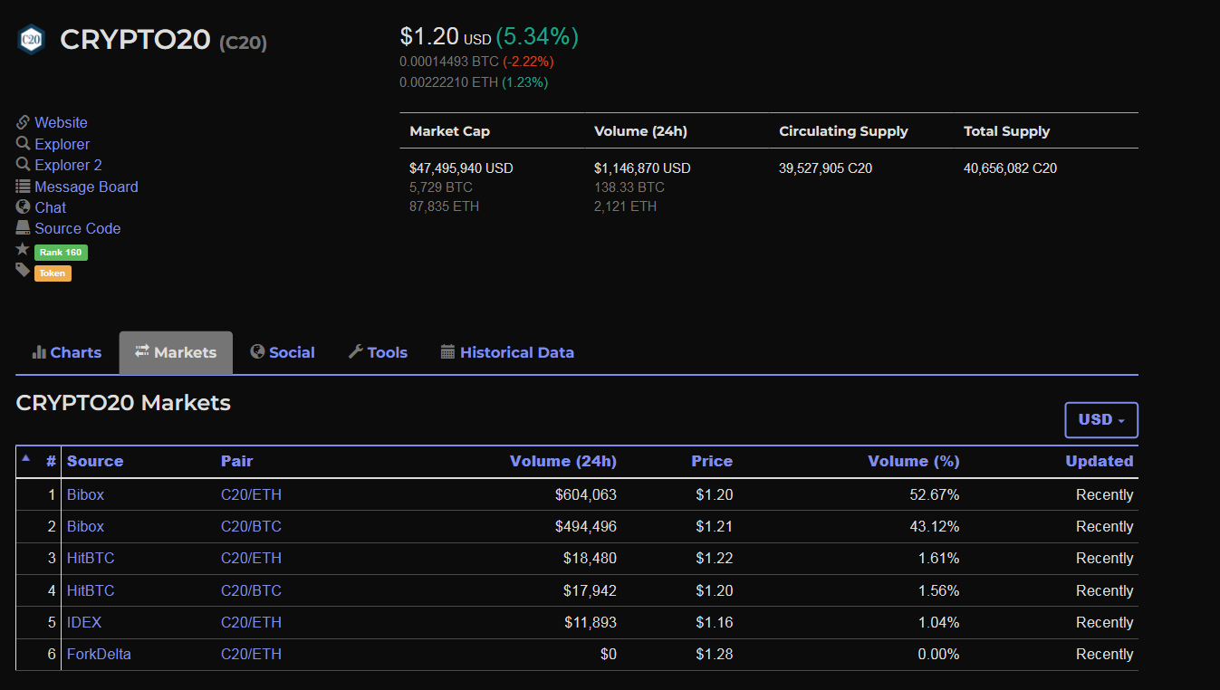The height and width of the screenshot is (690, 1220).
Task: Click the sort arrow in table header
Action: coord(25,457)
